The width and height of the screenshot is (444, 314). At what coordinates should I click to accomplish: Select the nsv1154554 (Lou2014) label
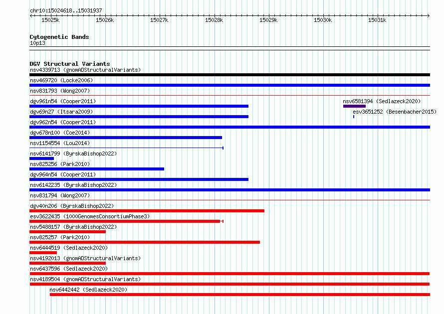coord(60,143)
